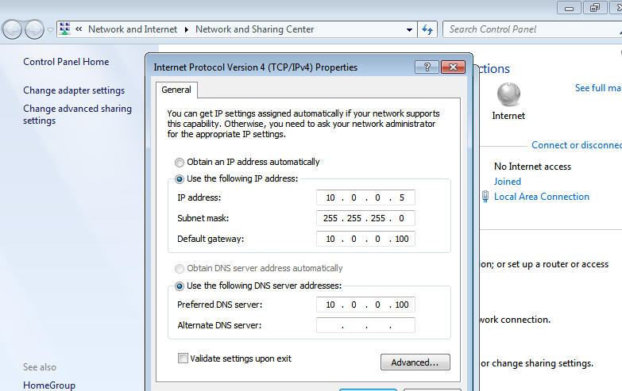Focus the Search Control Panel box
Viewport: 622px width, 391px height.
pos(531,29)
